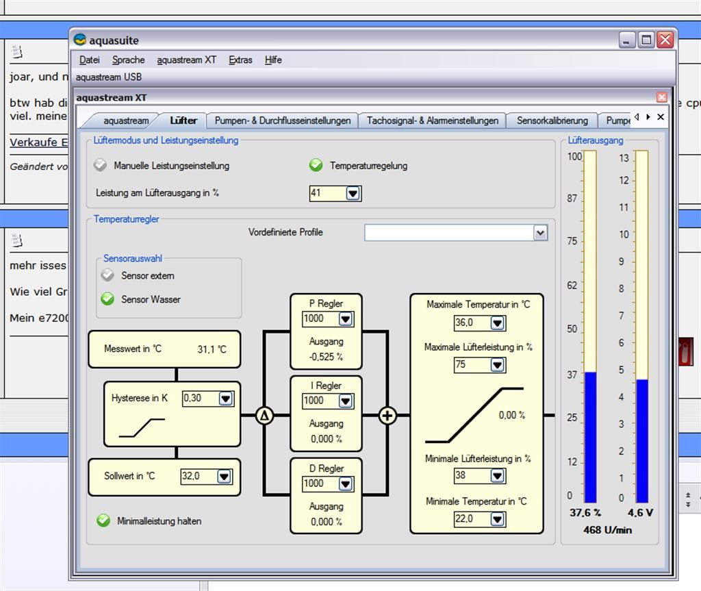Click the aquastream USB device label

pyautogui.click(x=109, y=77)
